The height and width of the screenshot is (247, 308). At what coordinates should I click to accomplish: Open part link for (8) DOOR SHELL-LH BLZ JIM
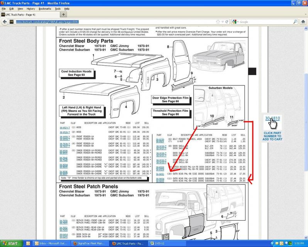pyautogui.click(x=161, y=146)
